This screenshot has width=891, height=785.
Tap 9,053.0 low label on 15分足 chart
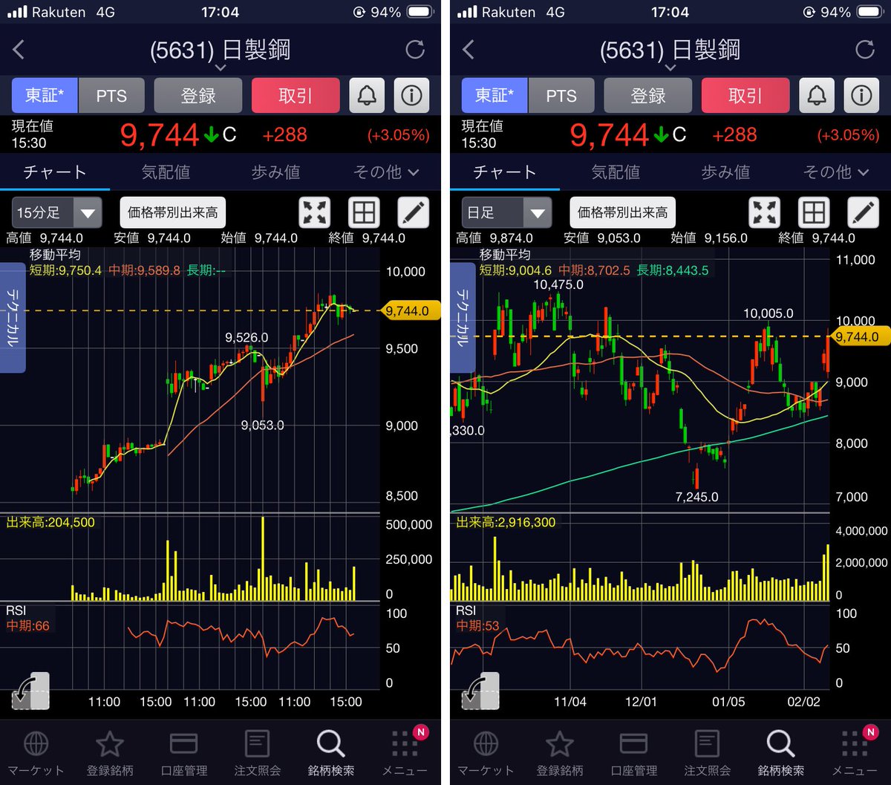point(262,426)
